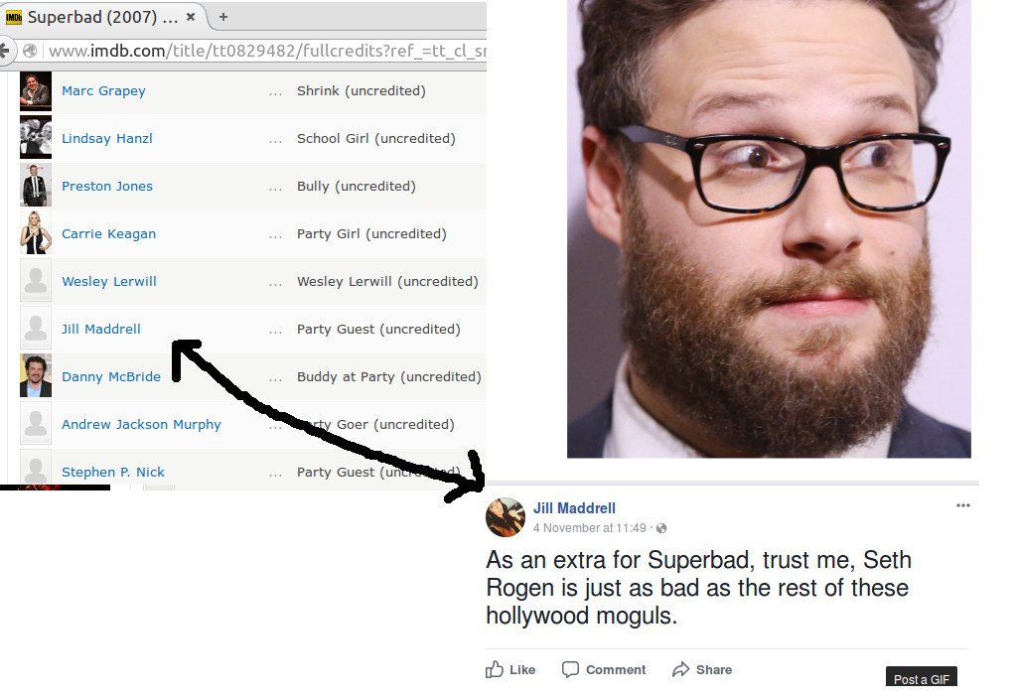Click Carrie Keagan's headshot thumbnail
This screenshot has height=698, width=1017.
coord(36,233)
